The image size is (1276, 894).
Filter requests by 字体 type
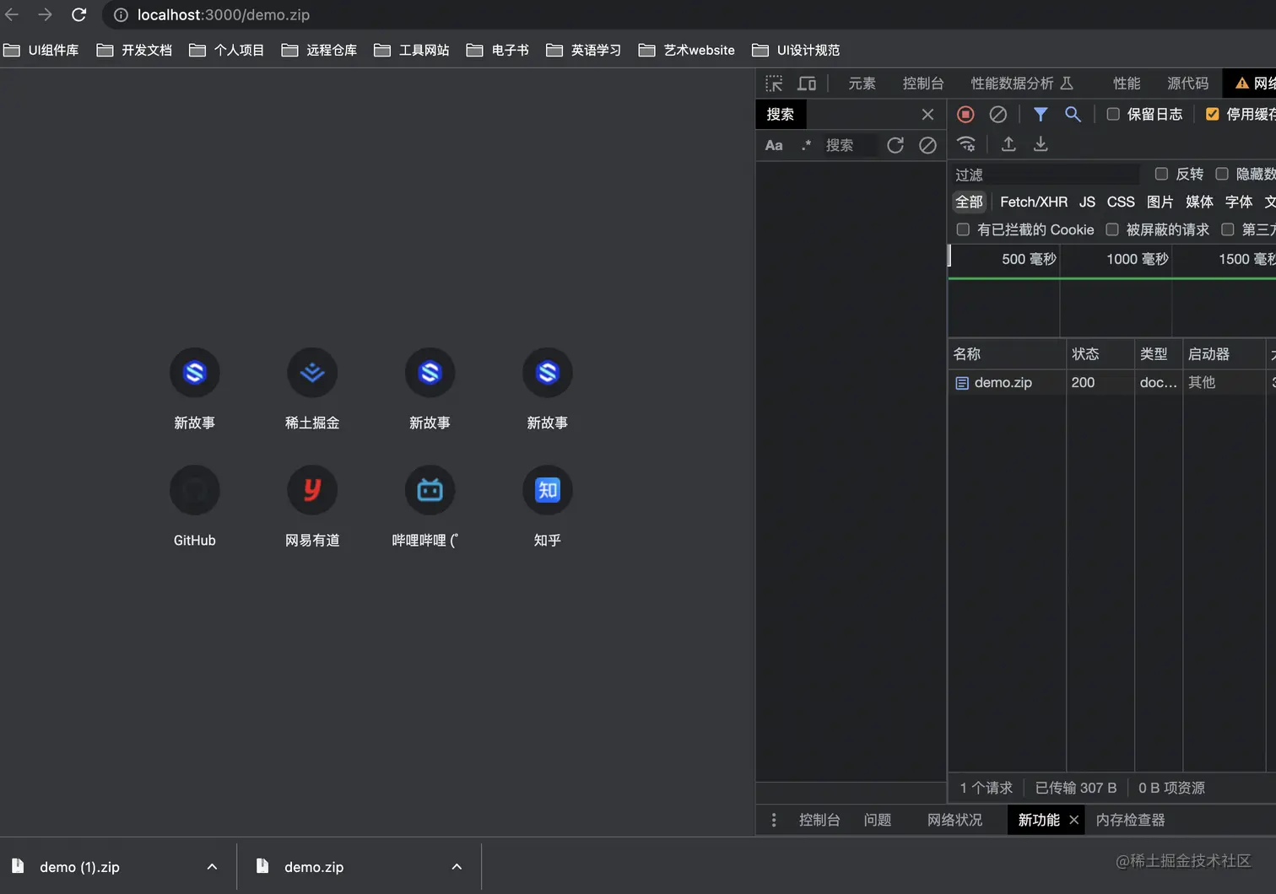(x=1239, y=202)
